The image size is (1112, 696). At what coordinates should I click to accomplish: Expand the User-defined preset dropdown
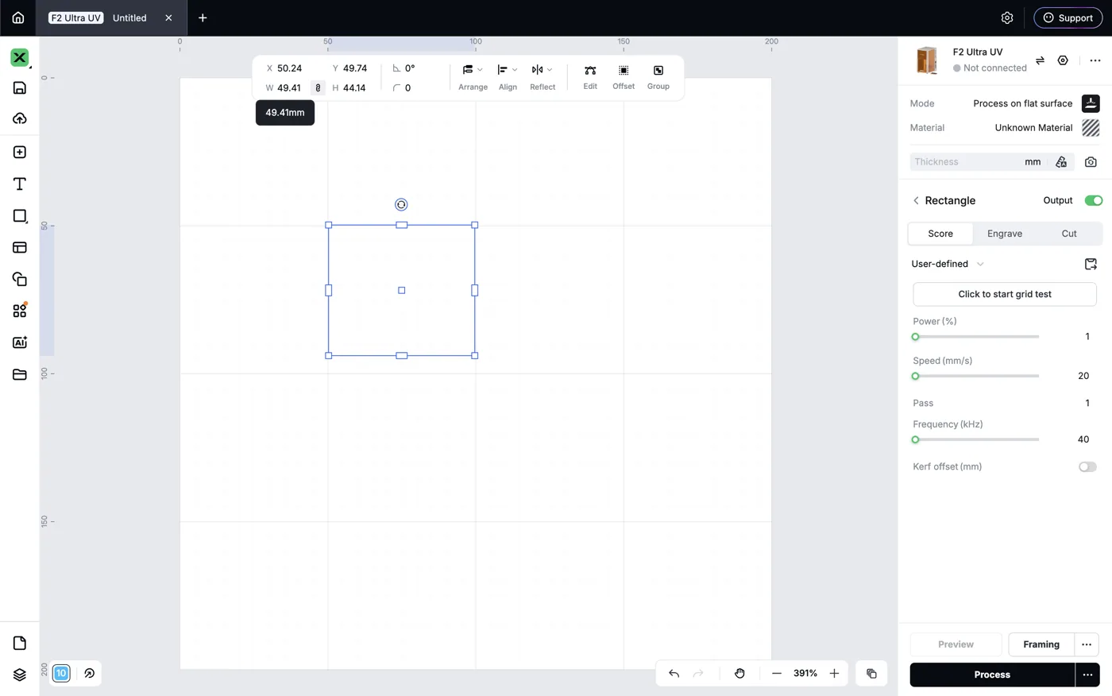pos(948,264)
